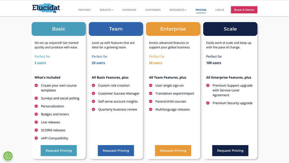This screenshot has width=289, height=163.
Task: Request Pricing for the Basic plan
Action: [x=59, y=151]
